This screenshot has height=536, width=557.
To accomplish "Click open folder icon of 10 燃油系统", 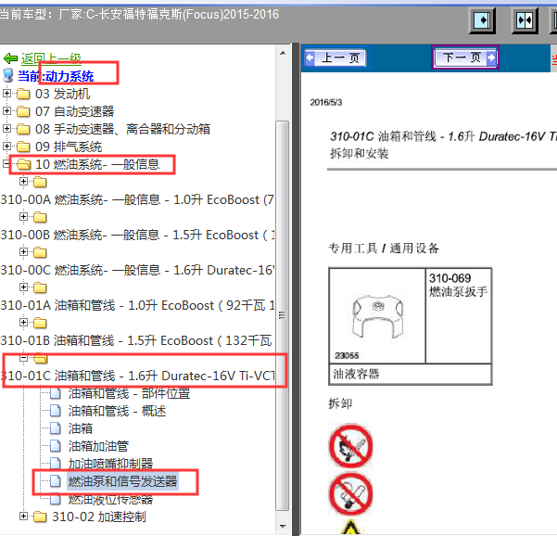I will coord(23,164).
